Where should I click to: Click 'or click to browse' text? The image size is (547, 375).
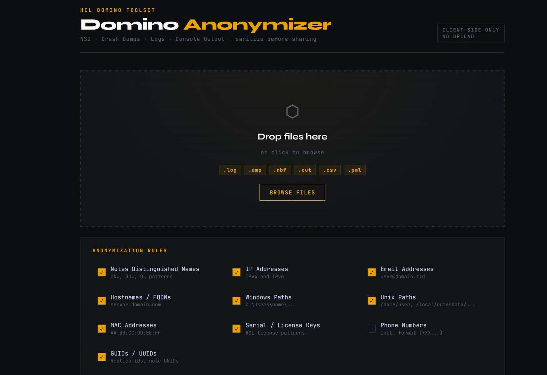[292, 152]
